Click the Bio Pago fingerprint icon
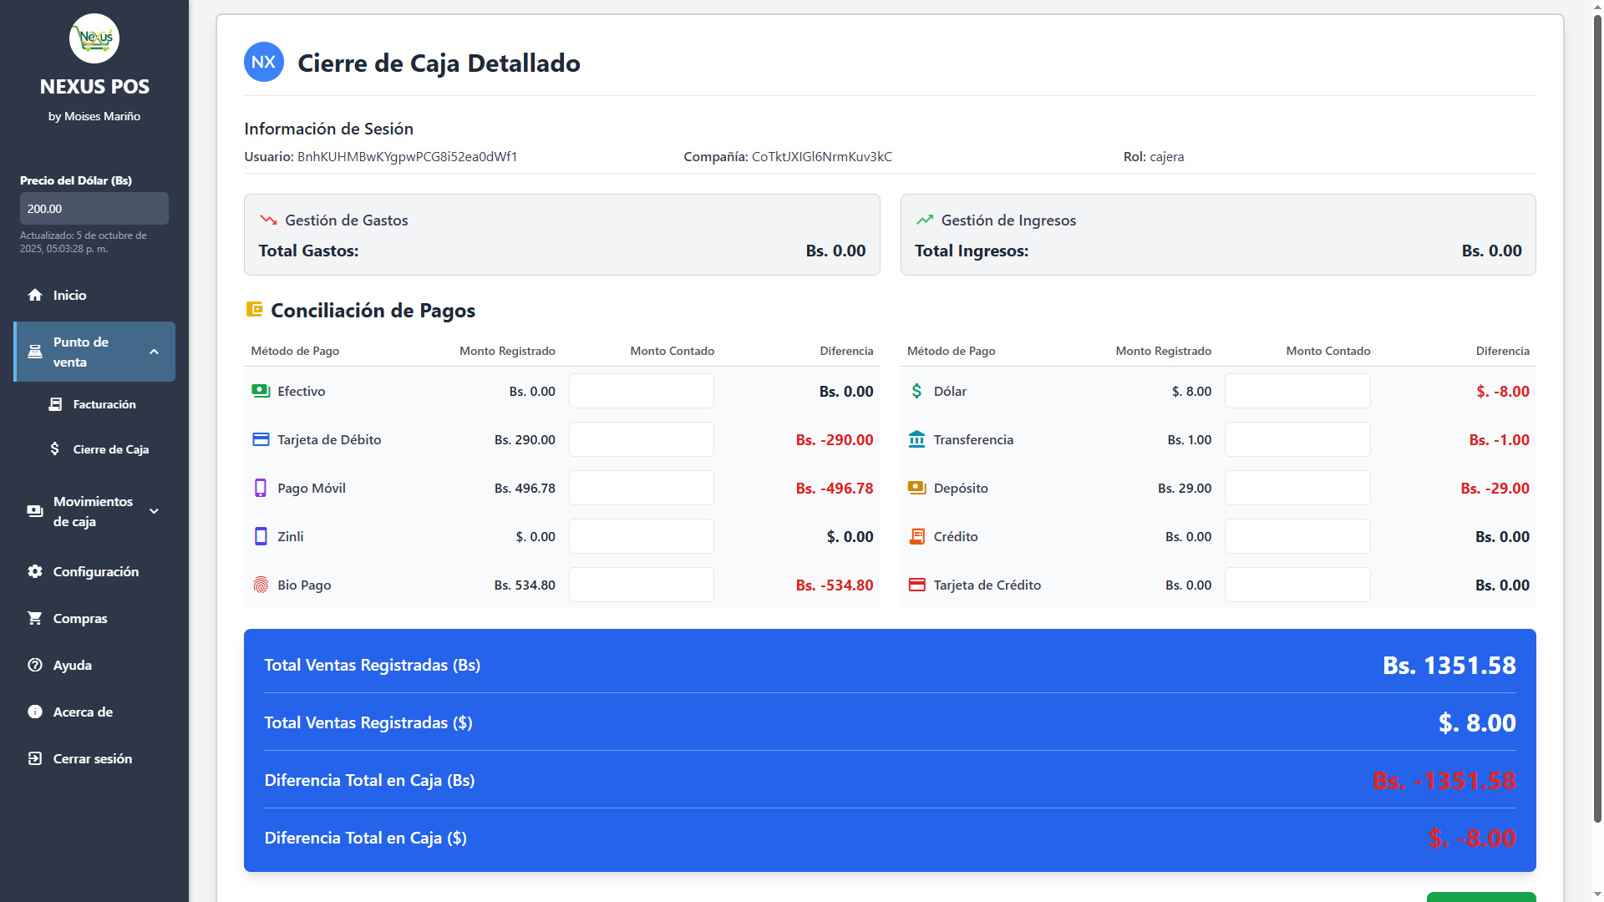The height and width of the screenshot is (902, 1604). coord(261,585)
